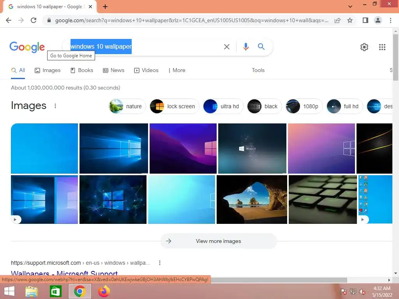
Task: Open the Chrome profile avatar
Action: (378, 20)
